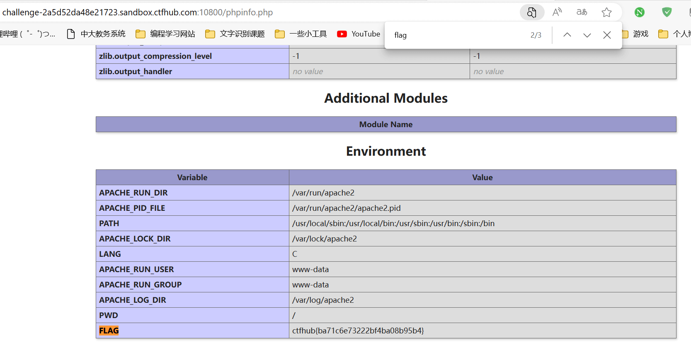Click the PWD variable cell
691x345 pixels.
tap(192, 315)
